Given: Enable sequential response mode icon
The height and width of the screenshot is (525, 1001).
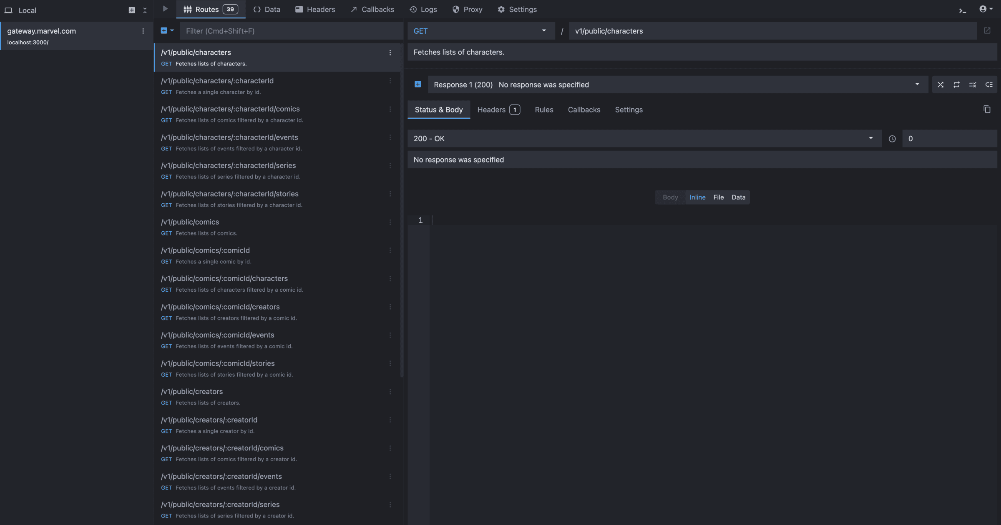Looking at the screenshot, I should [957, 85].
